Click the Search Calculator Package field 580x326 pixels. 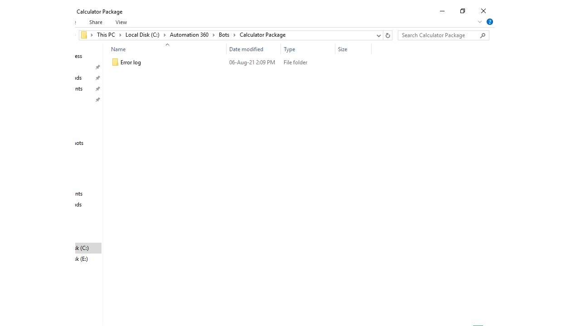(439, 35)
